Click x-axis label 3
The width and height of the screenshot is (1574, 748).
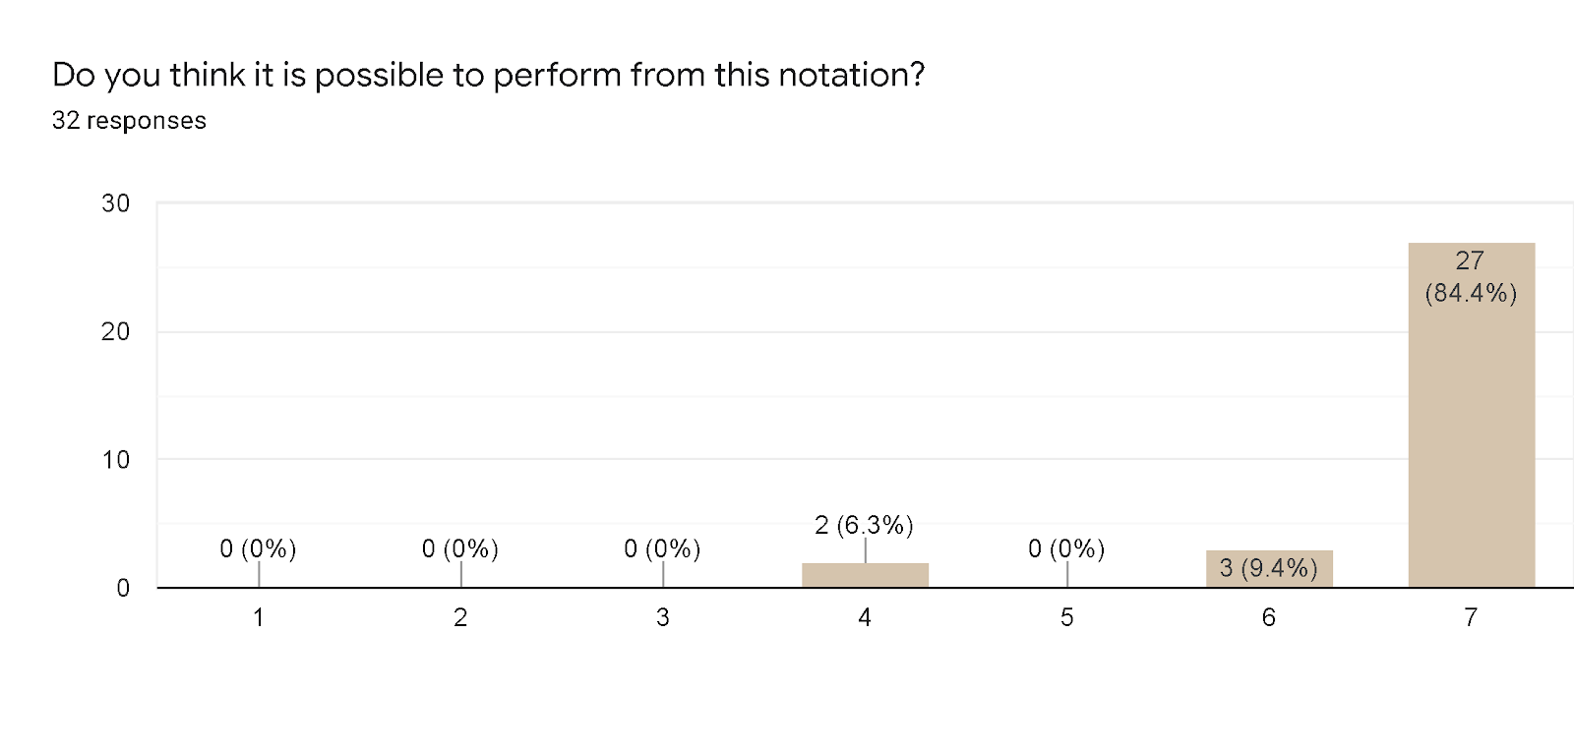point(663,617)
